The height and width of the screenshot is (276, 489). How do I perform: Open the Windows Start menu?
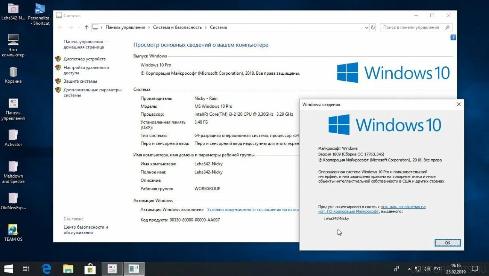8,268
